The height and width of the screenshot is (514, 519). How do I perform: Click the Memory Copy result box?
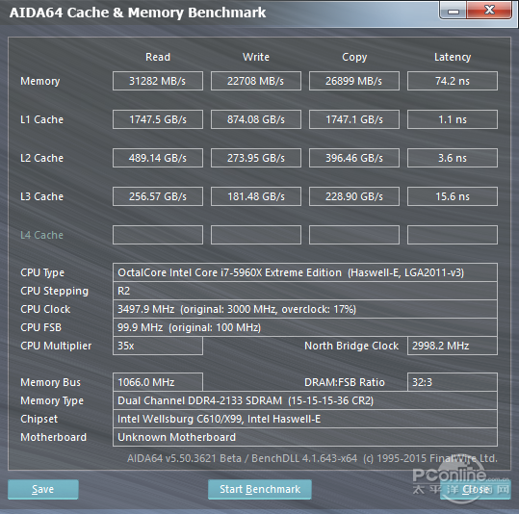[x=354, y=81]
